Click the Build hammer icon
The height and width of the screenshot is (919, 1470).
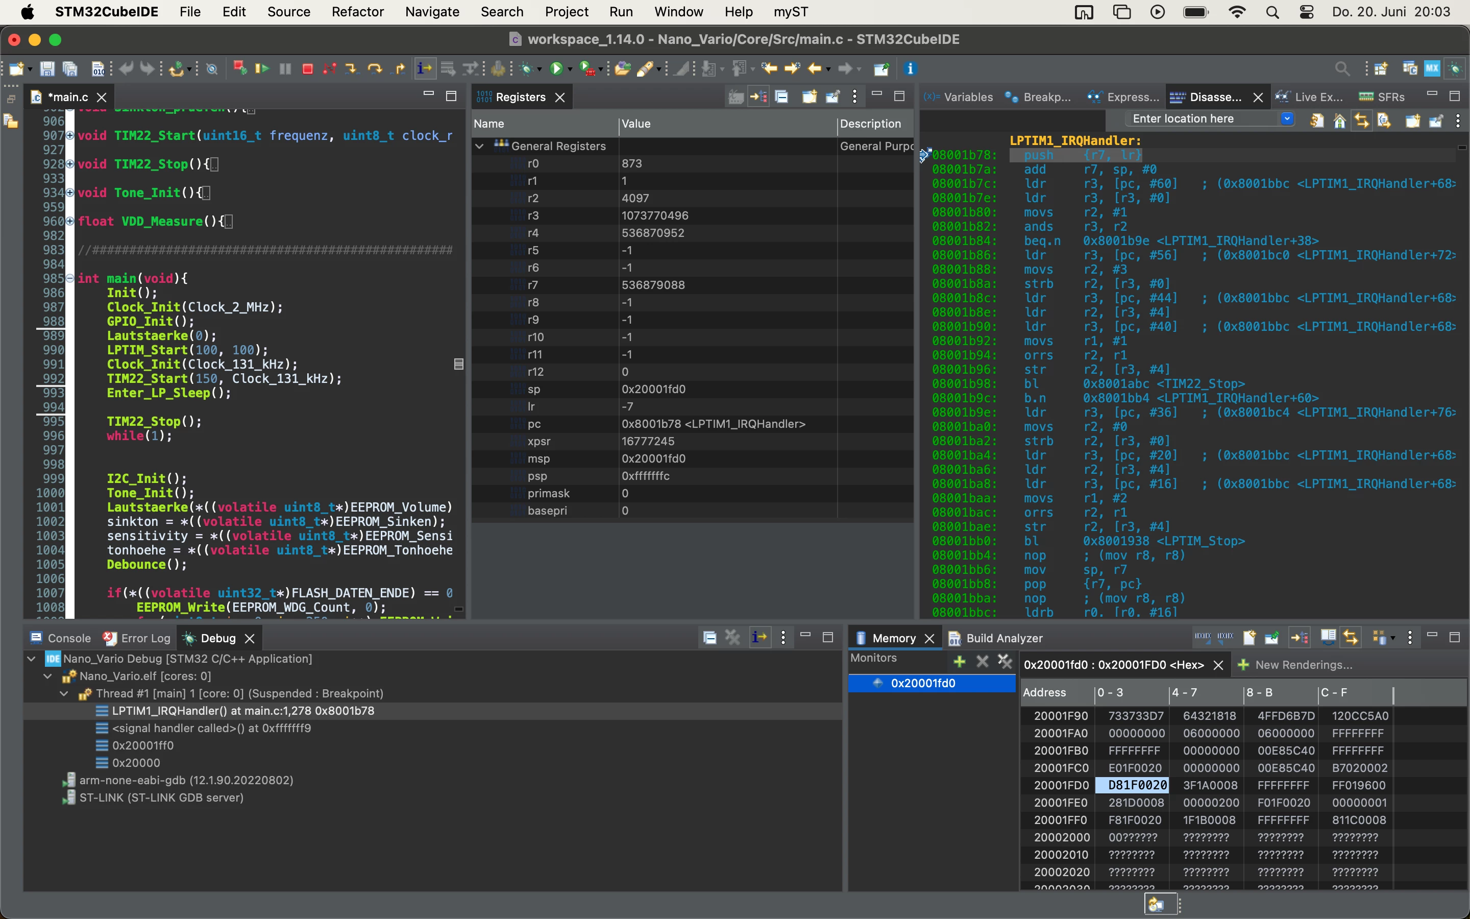tap(498, 69)
